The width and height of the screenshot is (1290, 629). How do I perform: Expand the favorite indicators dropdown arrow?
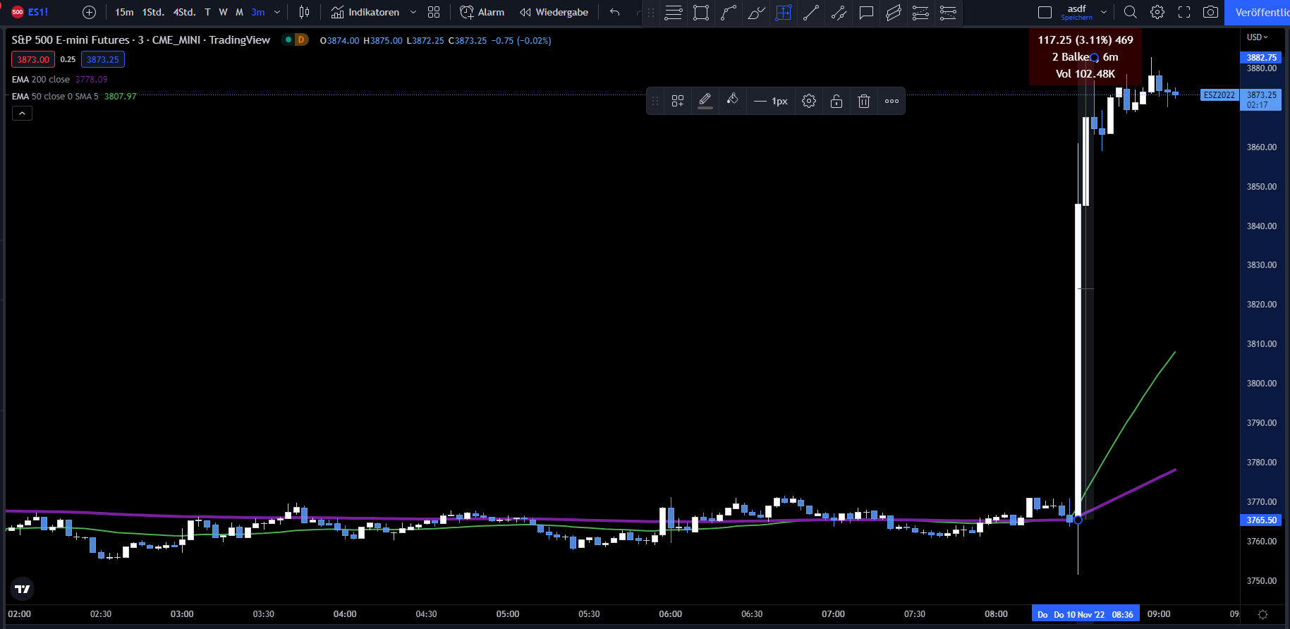pos(413,12)
